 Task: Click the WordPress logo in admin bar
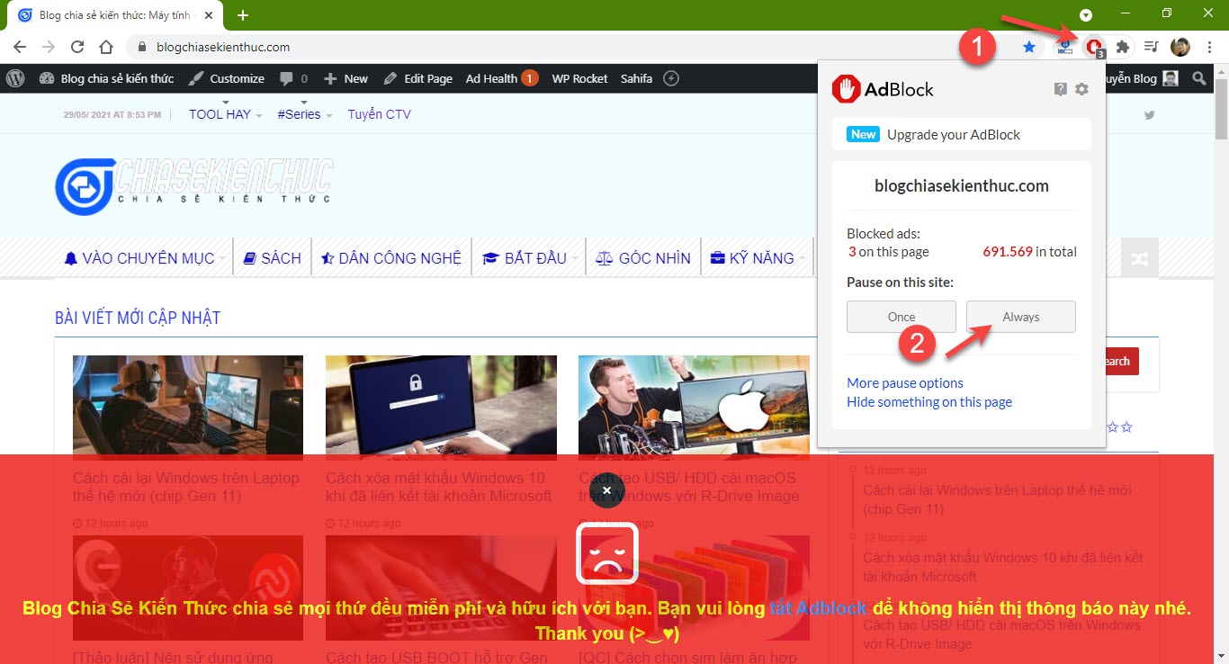(15, 78)
